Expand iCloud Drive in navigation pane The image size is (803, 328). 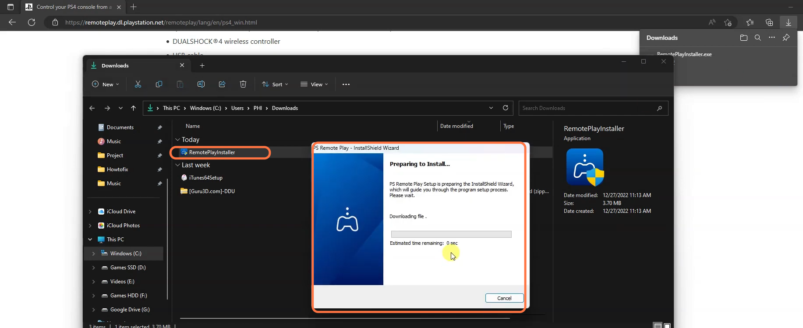[90, 212]
